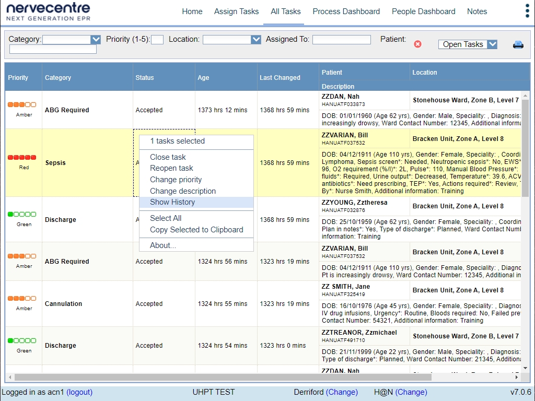This screenshot has height=401, width=535.
Task: Clear the Patient filter with red X
Action: point(417,44)
